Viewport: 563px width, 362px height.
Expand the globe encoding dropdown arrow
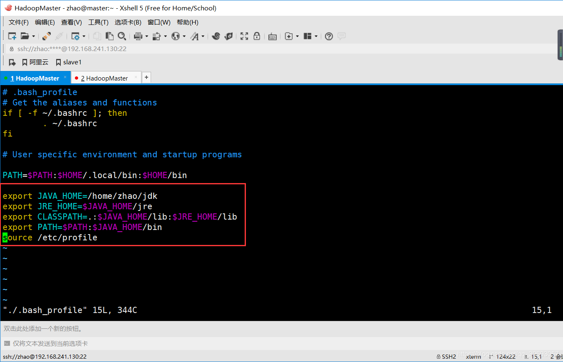[x=184, y=37]
